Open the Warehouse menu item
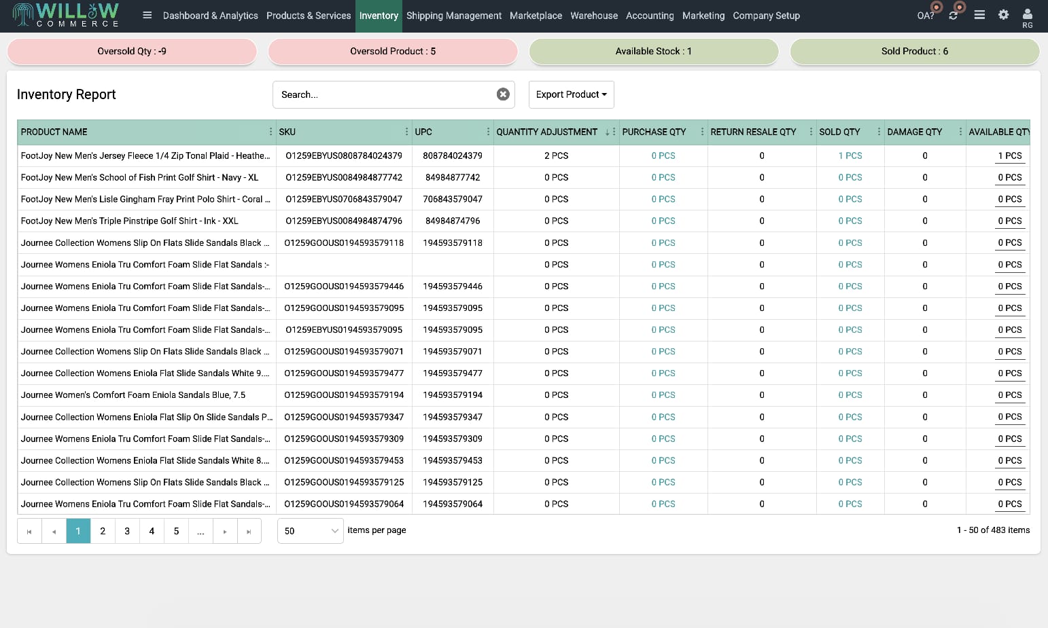The height and width of the screenshot is (628, 1048). click(593, 16)
